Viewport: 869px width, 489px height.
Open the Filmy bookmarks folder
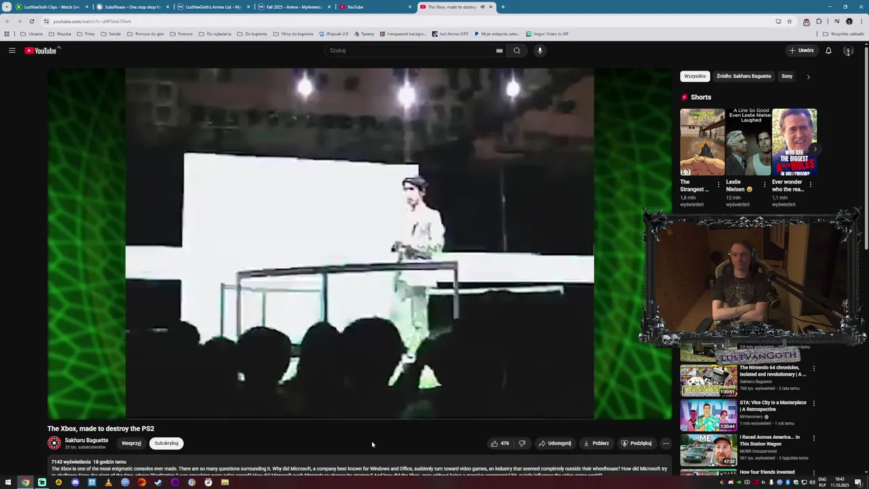[86, 33]
